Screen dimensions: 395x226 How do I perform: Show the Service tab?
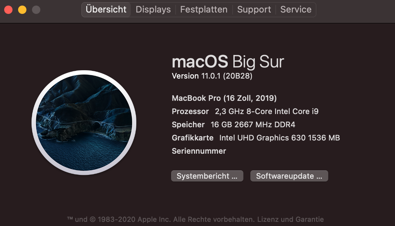click(296, 10)
